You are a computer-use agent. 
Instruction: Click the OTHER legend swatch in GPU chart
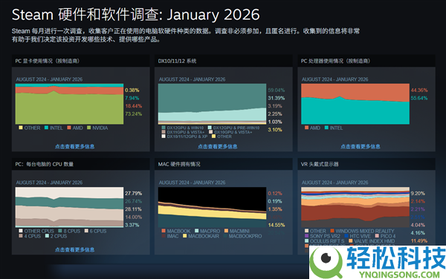point(21,128)
